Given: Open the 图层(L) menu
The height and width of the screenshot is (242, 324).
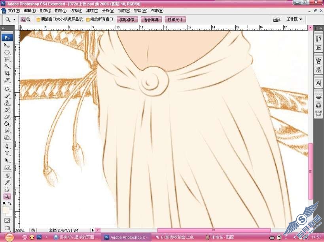Looking at the screenshot, I should [x=61, y=11].
